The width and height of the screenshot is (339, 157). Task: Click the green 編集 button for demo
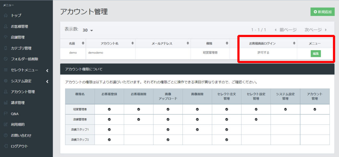[315, 53]
